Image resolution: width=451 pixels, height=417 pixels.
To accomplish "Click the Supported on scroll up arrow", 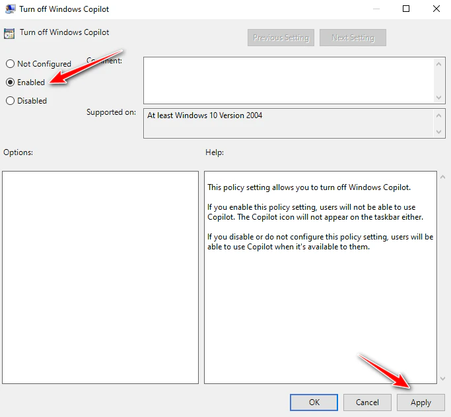I will click(438, 115).
